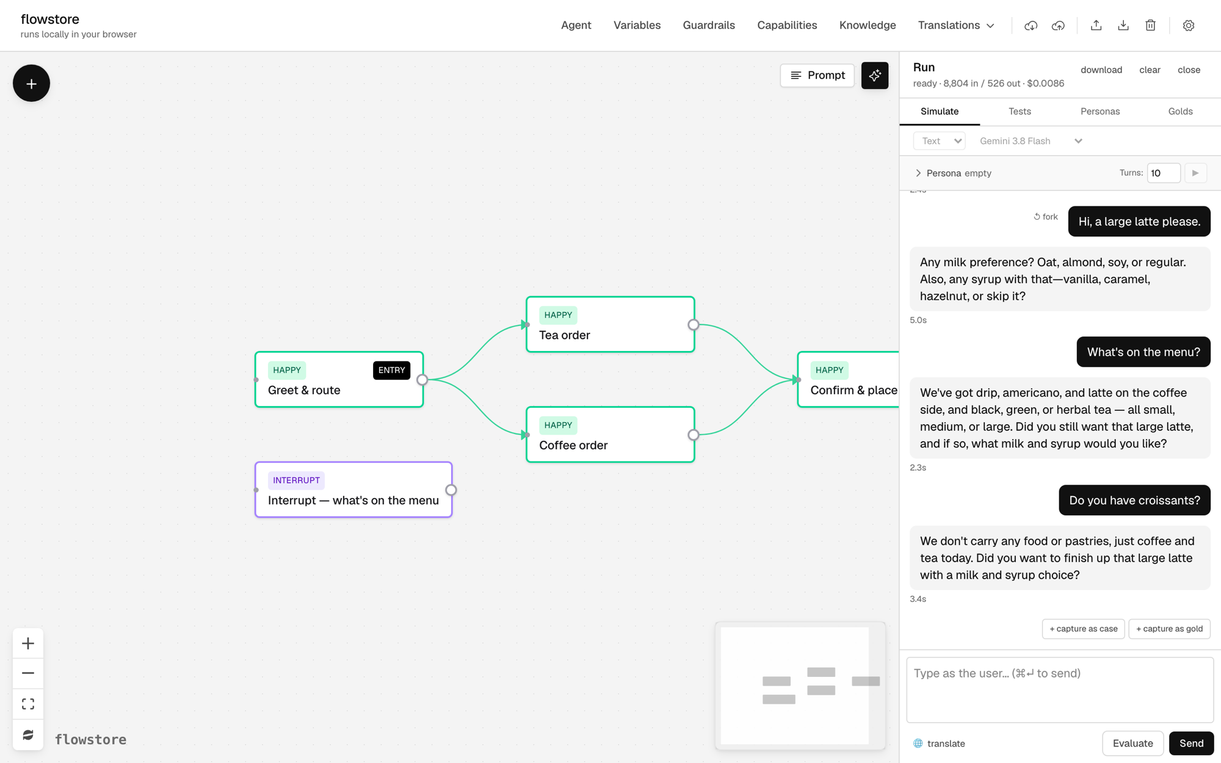Open the Text mode dropdown
The image size is (1221, 763).
(939, 141)
